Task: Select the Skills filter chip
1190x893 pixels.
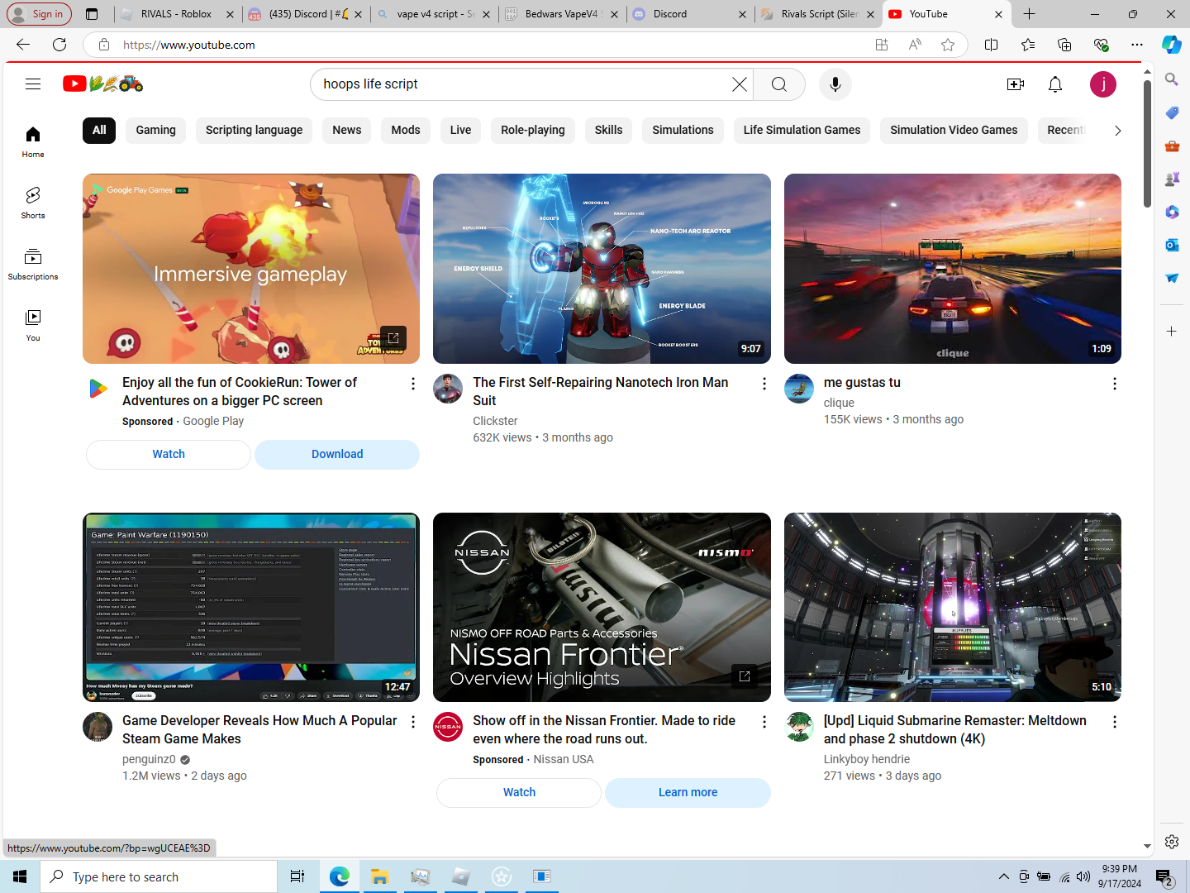Action: [609, 130]
